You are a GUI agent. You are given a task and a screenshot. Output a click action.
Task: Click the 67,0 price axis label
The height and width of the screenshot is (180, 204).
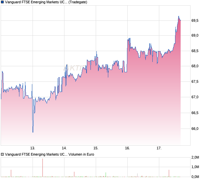tap(195, 97)
